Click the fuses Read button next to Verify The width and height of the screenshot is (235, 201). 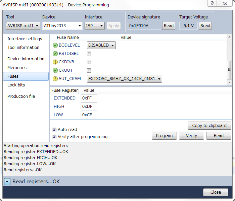[219, 136]
